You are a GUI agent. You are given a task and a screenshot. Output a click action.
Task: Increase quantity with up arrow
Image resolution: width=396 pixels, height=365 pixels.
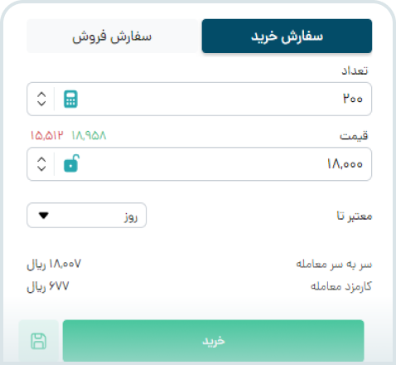point(41,95)
